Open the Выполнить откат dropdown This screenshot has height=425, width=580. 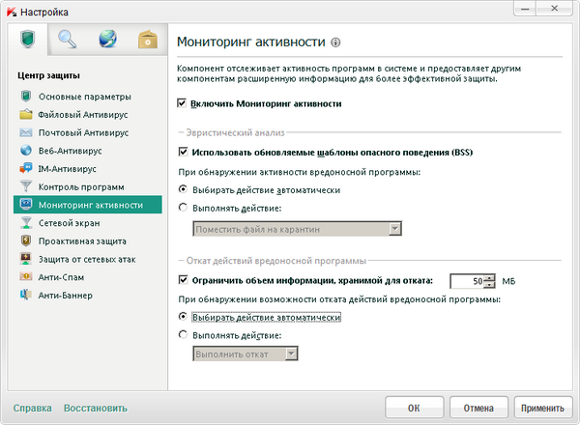pyautogui.click(x=246, y=354)
